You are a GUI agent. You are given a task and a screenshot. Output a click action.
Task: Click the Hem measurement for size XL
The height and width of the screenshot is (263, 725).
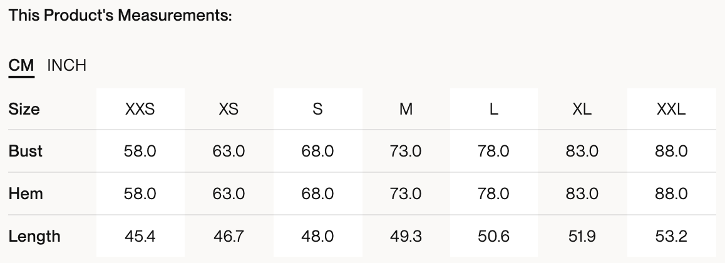pos(582,193)
